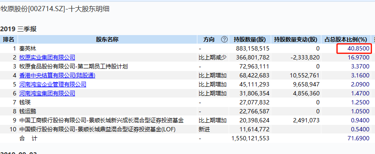
Task: Select the 合计 total row label
Action: pos(28,138)
